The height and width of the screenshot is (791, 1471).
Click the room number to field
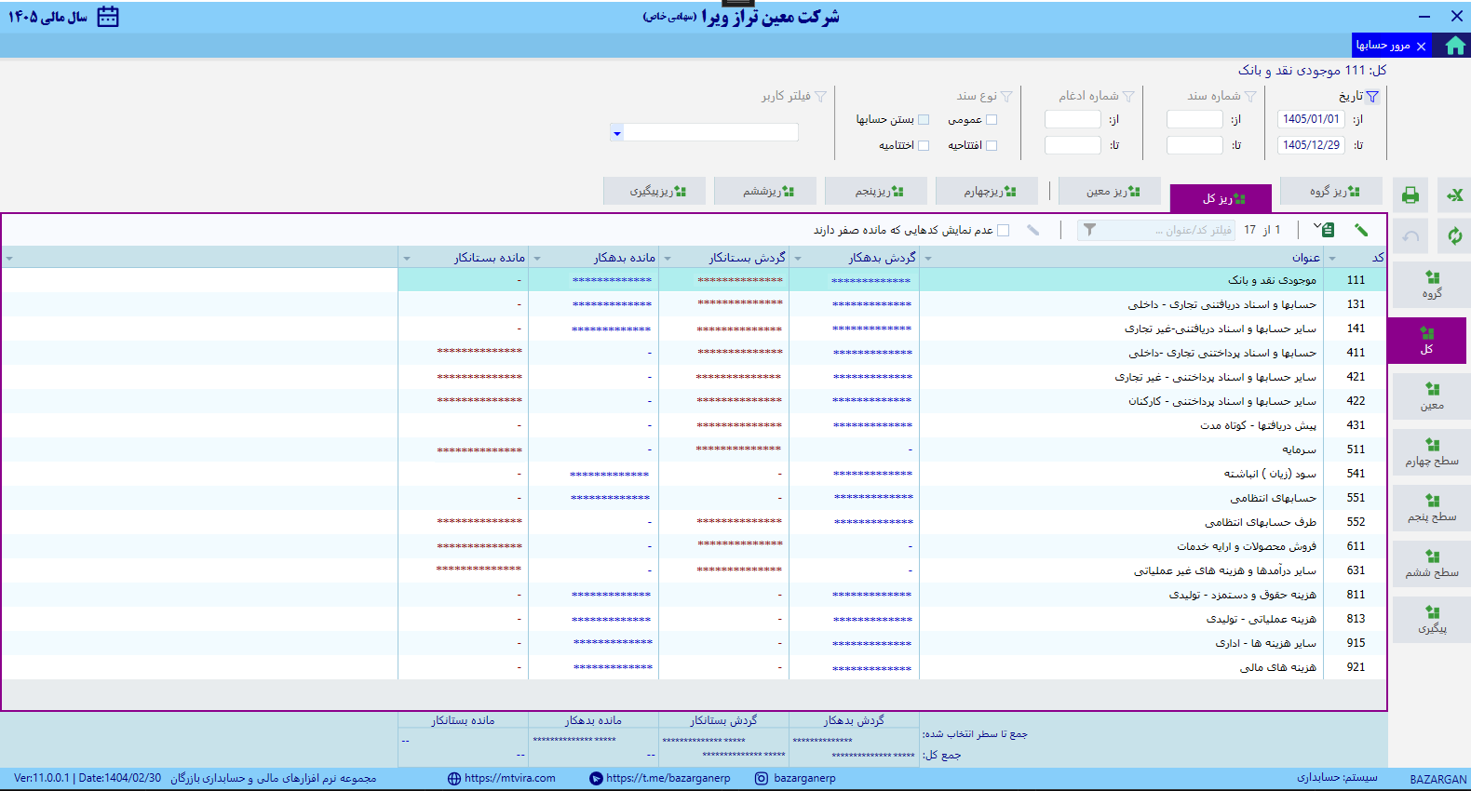[x=1073, y=145]
